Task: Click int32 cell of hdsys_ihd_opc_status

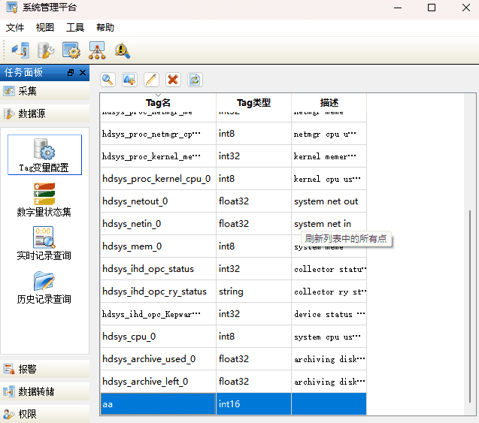Action: 253,269
